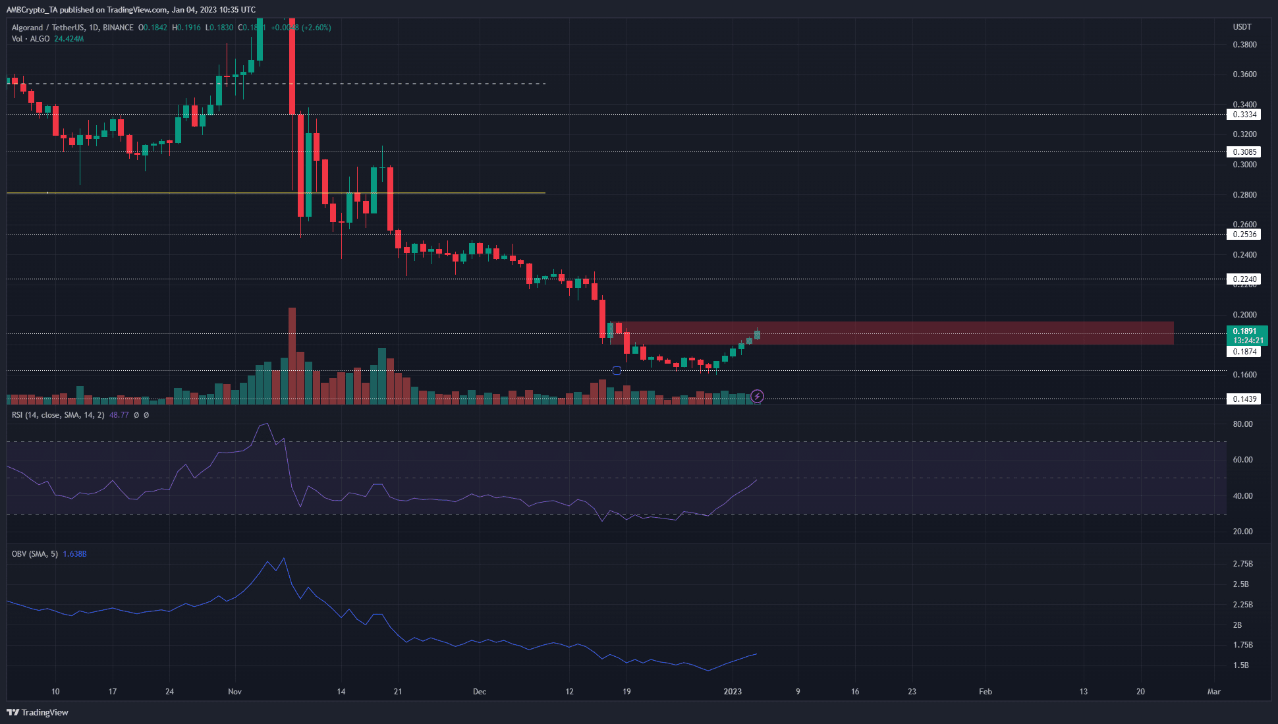Select the small blue square marker near 0.16
Viewport: 1278px width, 724px height.
pos(617,370)
